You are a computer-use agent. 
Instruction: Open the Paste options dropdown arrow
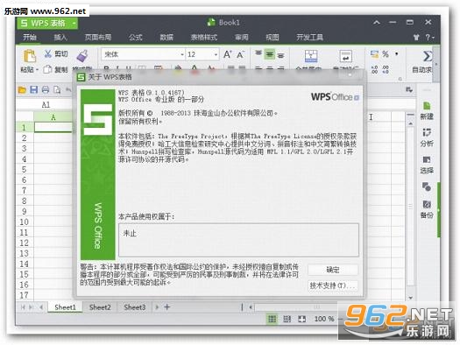pos(38,70)
